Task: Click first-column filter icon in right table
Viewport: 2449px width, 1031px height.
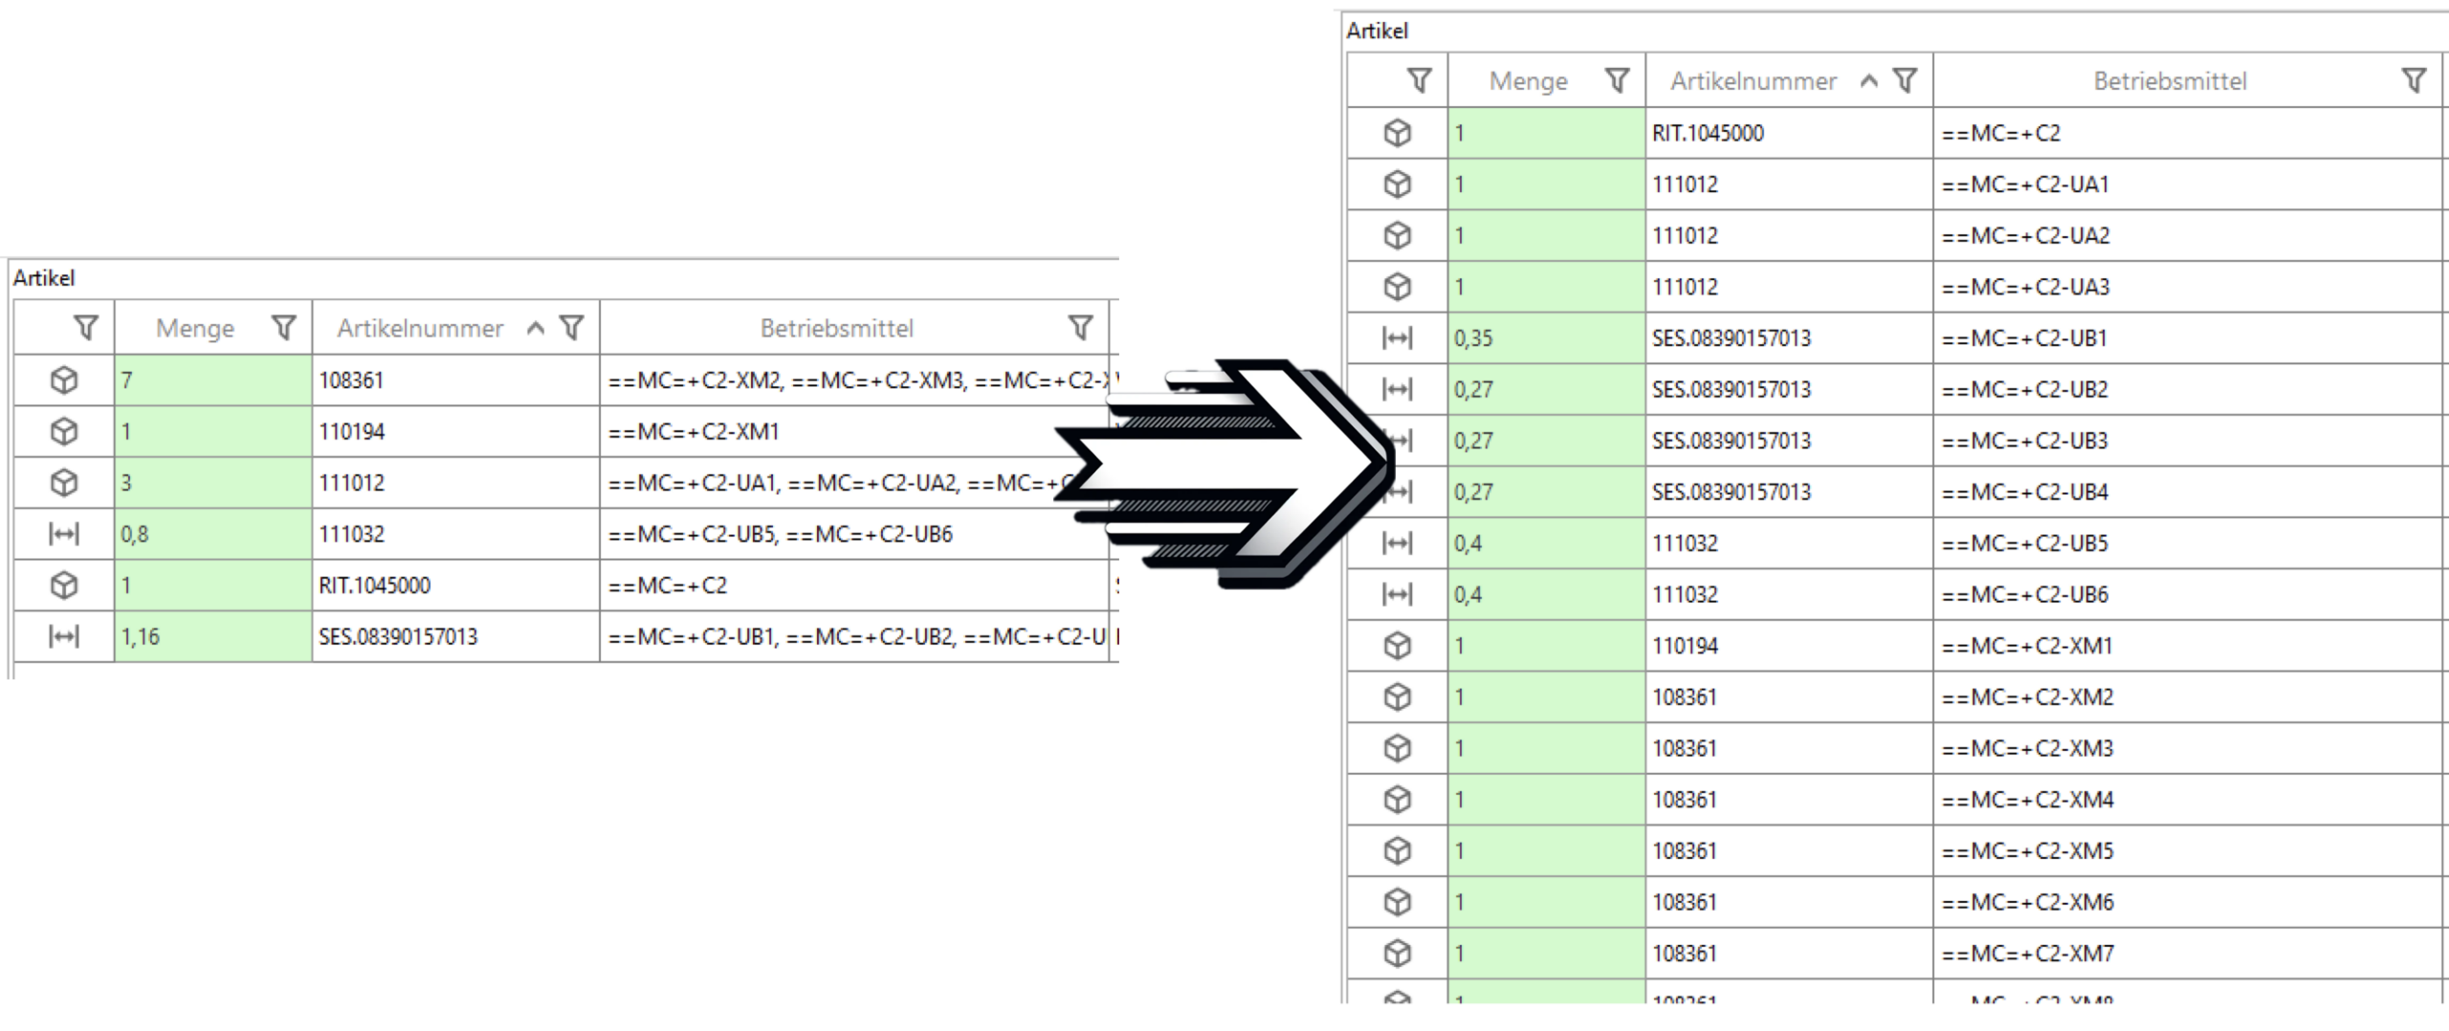Action: pyautogui.click(x=1420, y=81)
